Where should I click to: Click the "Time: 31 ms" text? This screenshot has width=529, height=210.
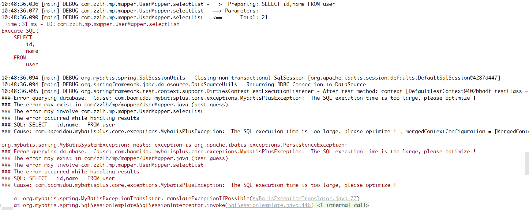[x=21, y=24]
